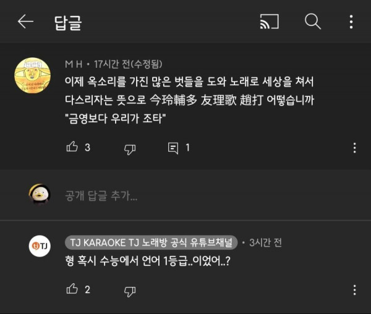
Task: Tap the back arrow icon
Action: (25, 22)
